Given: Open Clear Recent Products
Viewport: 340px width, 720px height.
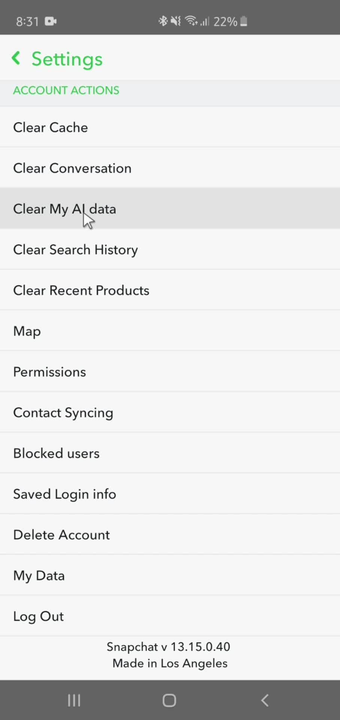Looking at the screenshot, I should (81, 290).
